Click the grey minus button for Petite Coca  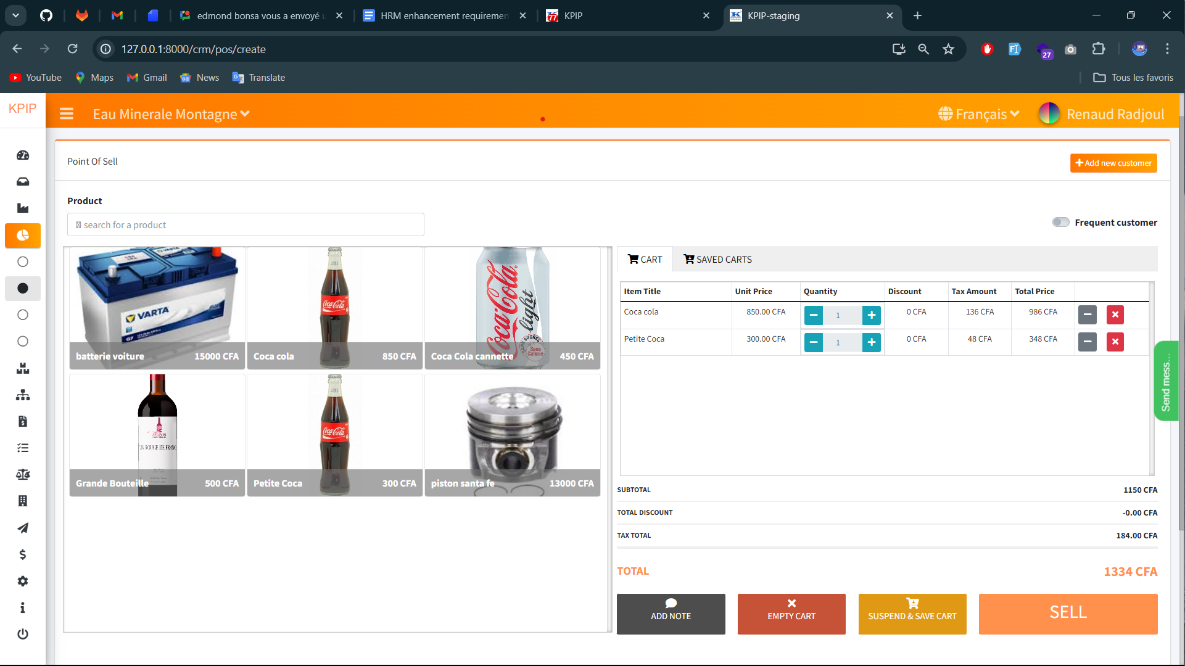pyautogui.click(x=1088, y=342)
